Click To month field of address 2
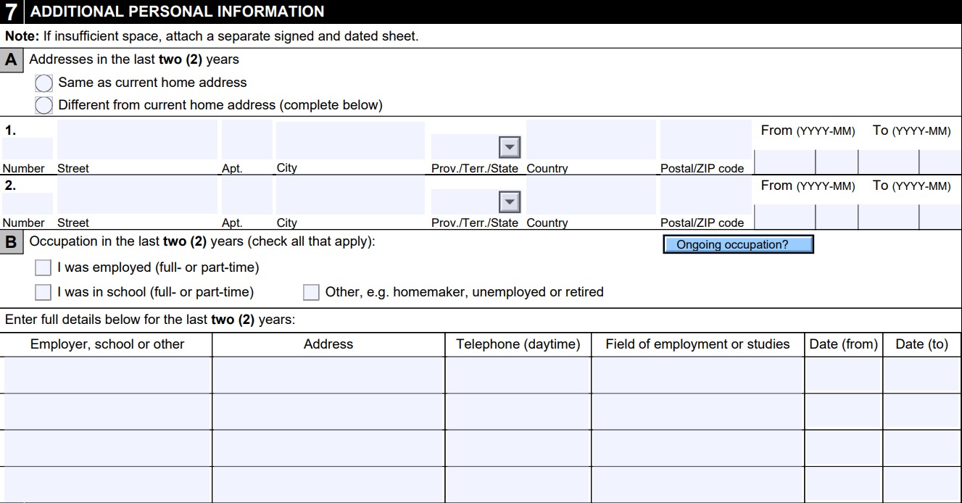The image size is (962, 503). pos(940,217)
